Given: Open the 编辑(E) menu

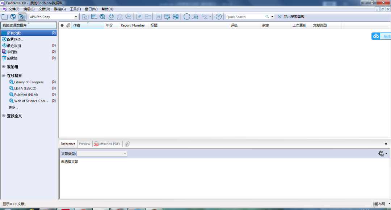Looking at the screenshot, I should [x=29, y=9].
